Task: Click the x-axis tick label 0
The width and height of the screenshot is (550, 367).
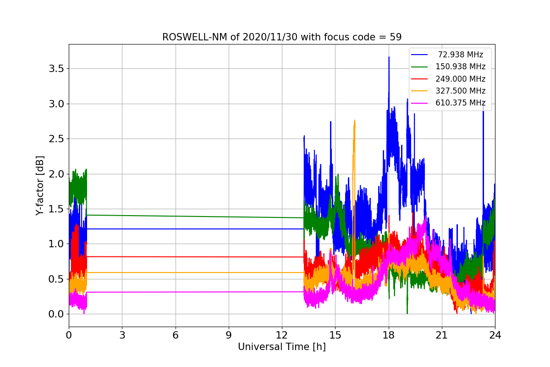Action: [x=69, y=335]
